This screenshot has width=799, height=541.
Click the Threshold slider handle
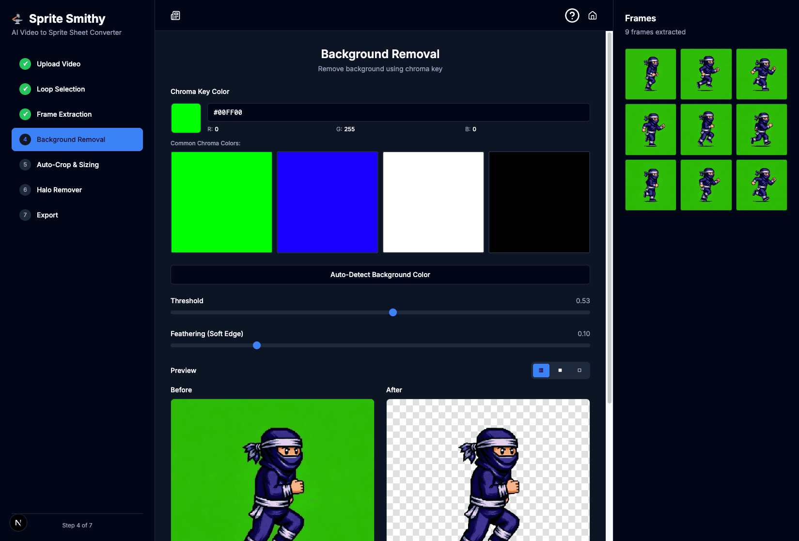point(393,312)
